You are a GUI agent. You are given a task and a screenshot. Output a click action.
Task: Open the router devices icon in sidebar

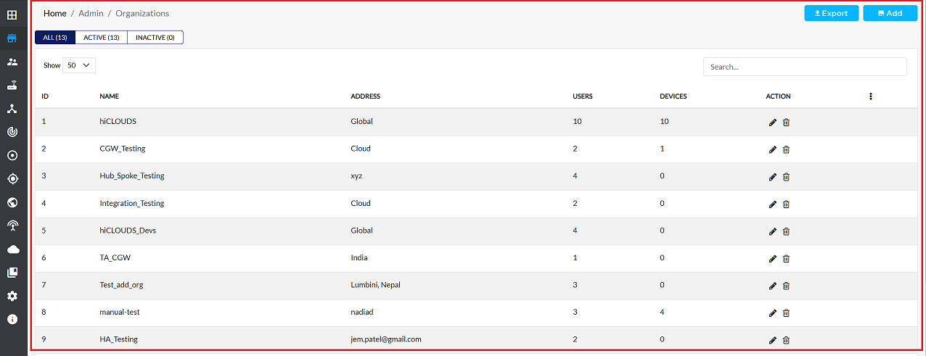[x=12, y=86]
